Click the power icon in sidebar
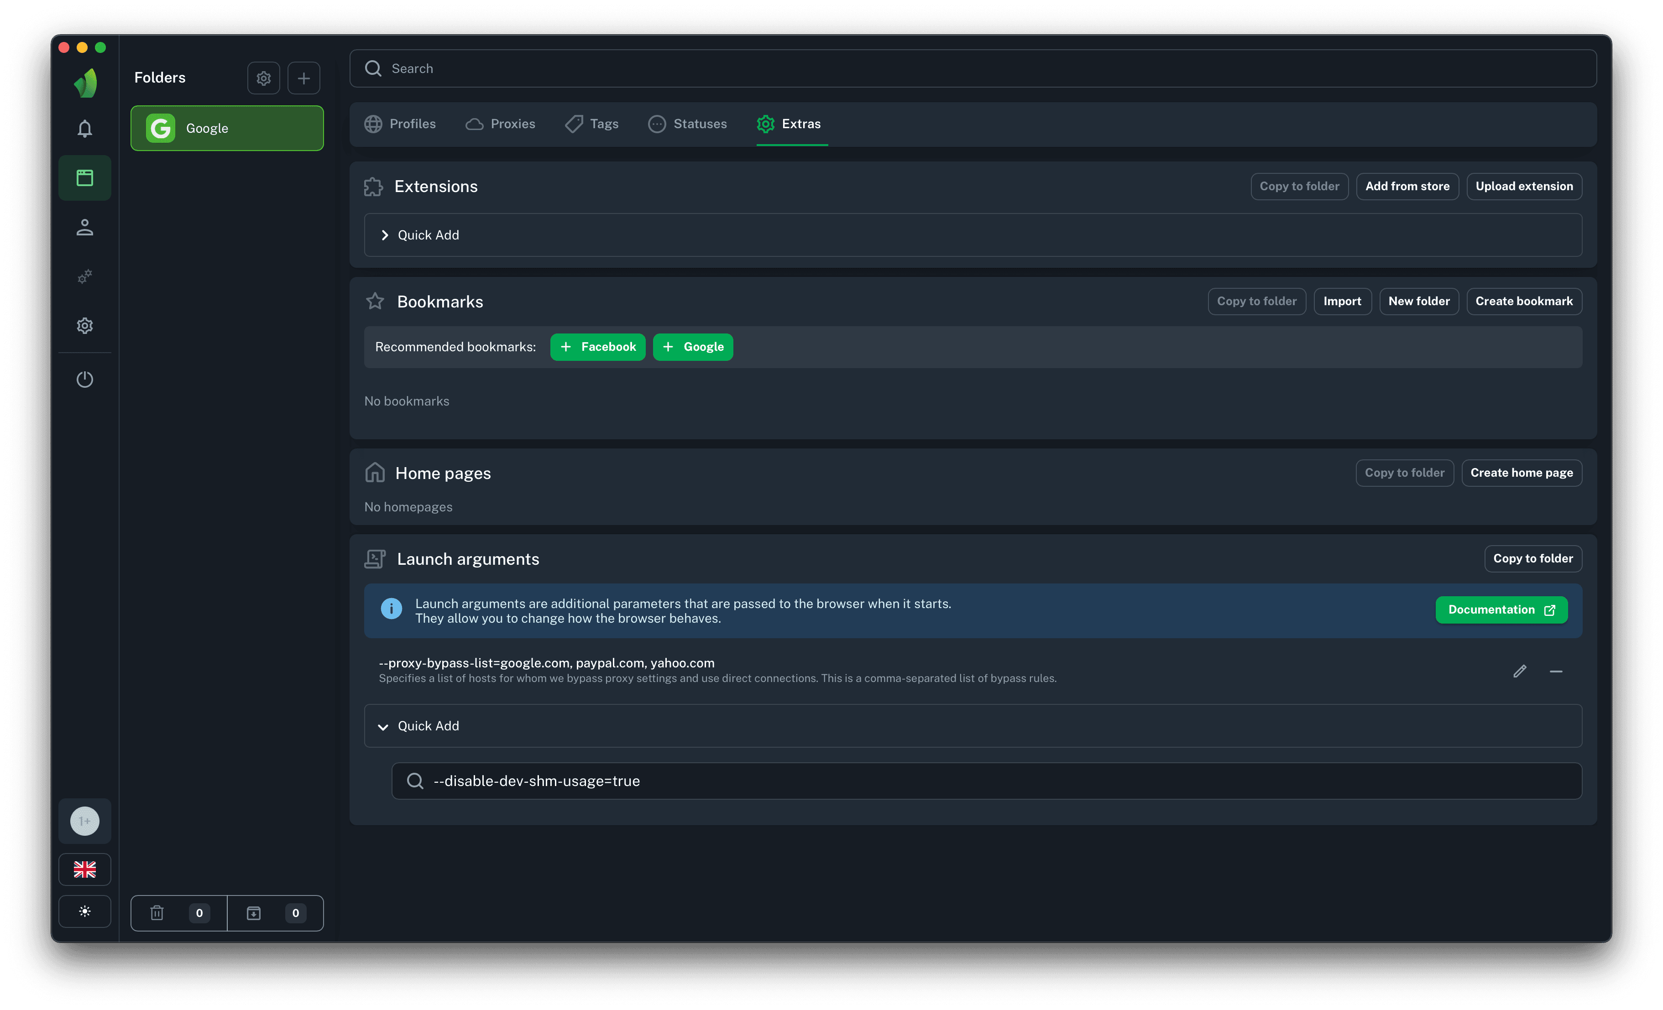The width and height of the screenshot is (1663, 1010). 85,379
